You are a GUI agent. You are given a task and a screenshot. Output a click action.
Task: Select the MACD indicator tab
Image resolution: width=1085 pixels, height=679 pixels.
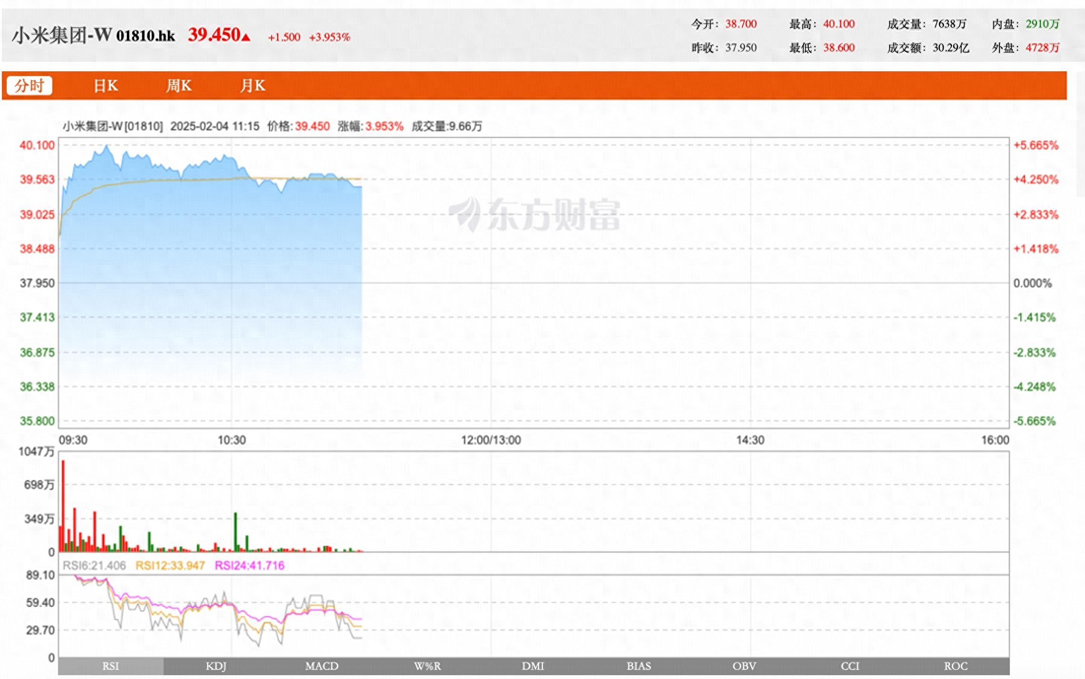coord(322,666)
